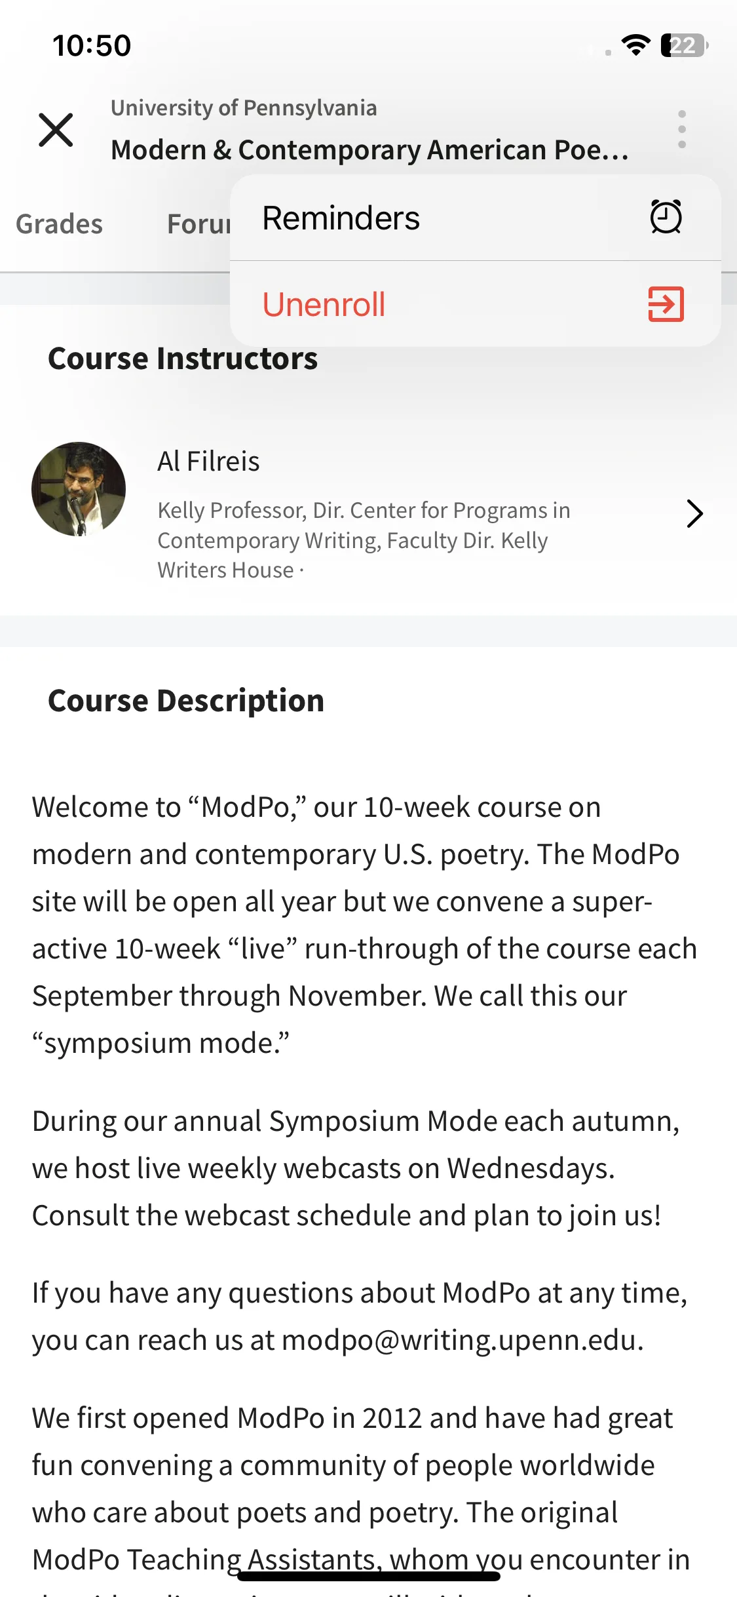Tap the Course Description heading

tap(186, 701)
